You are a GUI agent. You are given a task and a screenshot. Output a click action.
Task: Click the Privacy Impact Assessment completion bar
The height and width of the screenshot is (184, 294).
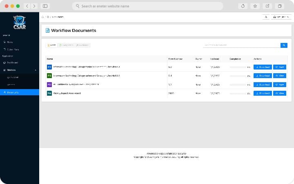238,93
